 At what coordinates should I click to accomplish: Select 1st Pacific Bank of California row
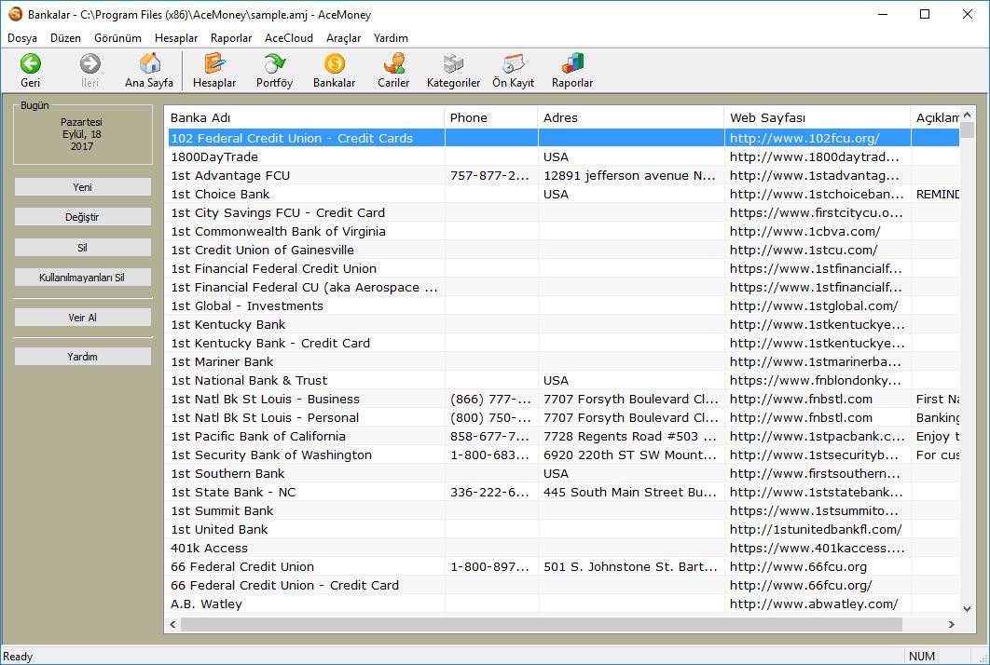[x=563, y=436]
